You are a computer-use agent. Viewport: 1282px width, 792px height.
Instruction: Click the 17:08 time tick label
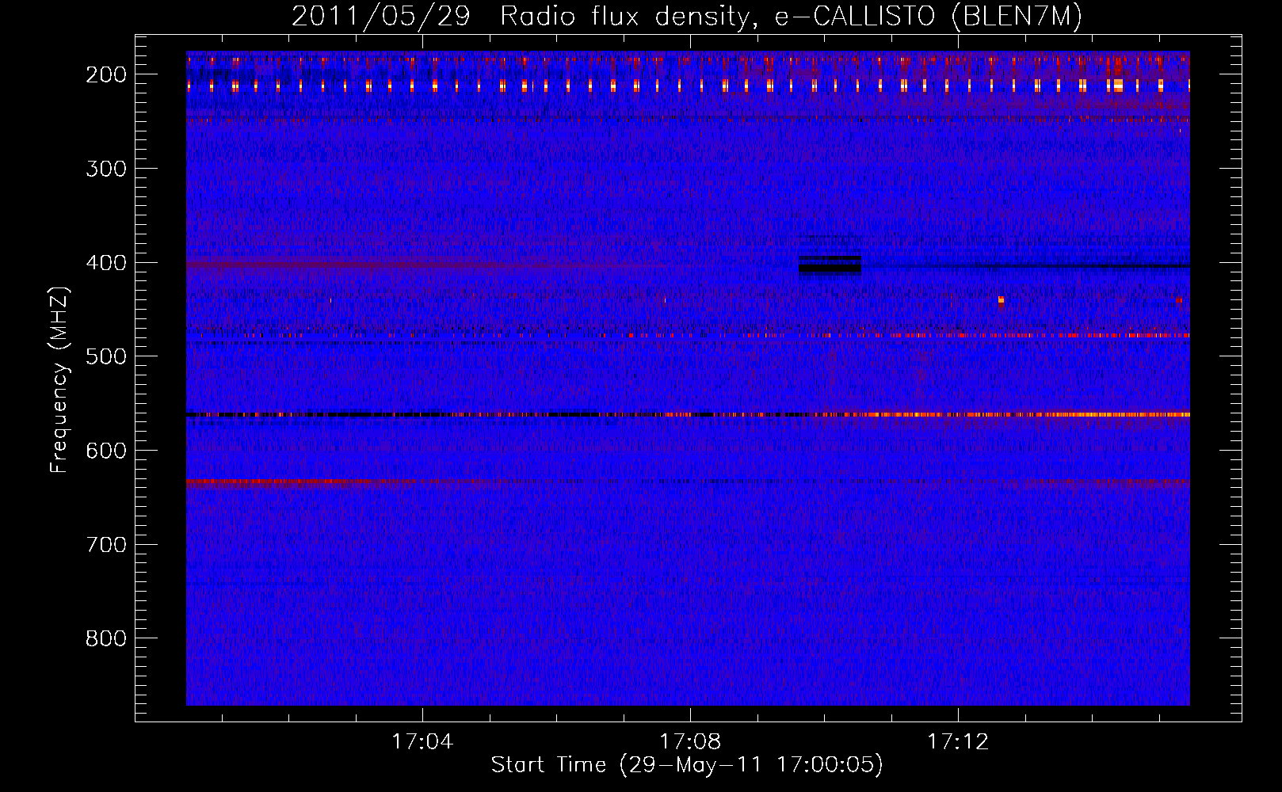pyautogui.click(x=690, y=742)
